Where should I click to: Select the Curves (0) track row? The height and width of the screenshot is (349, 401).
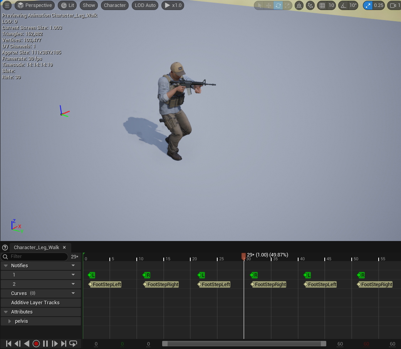(41, 293)
